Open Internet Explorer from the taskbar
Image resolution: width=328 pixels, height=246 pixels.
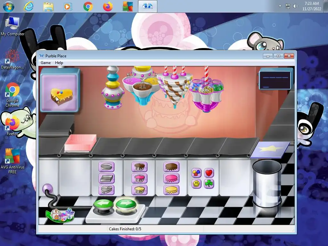pos(29,6)
